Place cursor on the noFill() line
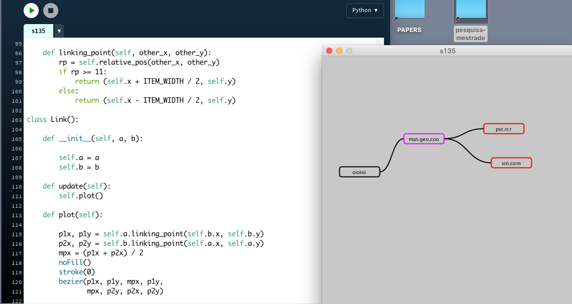The image size is (572, 304). (74, 262)
